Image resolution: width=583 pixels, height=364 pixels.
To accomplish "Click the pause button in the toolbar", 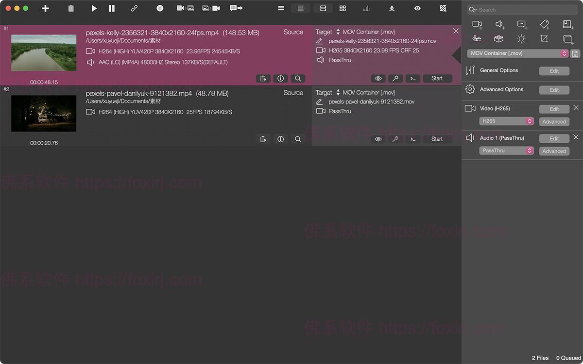I will (112, 8).
